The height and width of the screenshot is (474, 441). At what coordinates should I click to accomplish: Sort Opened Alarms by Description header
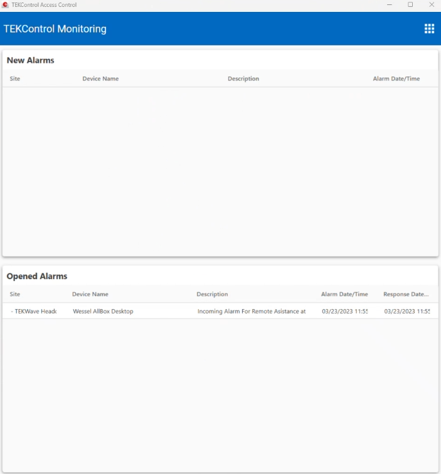[212, 294]
